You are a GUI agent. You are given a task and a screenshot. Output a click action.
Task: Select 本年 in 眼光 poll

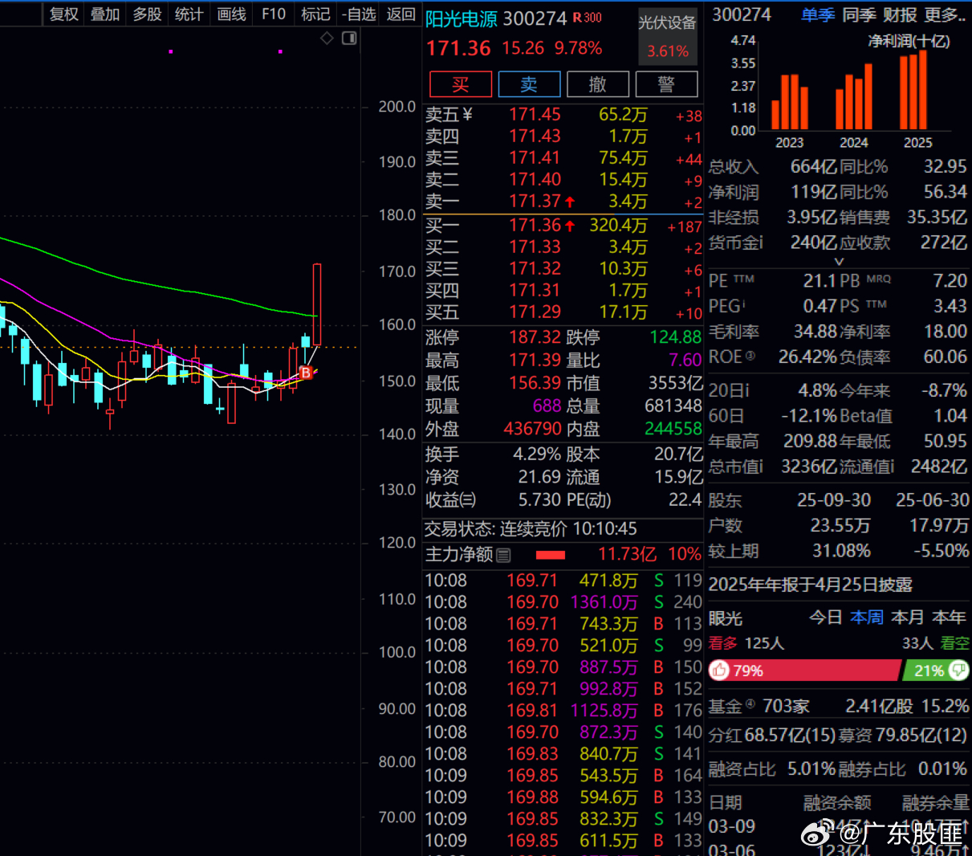[x=950, y=618]
